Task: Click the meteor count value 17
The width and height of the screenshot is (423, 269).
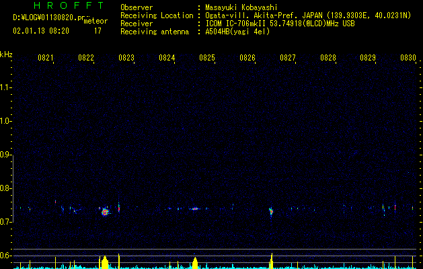Action: click(x=98, y=31)
